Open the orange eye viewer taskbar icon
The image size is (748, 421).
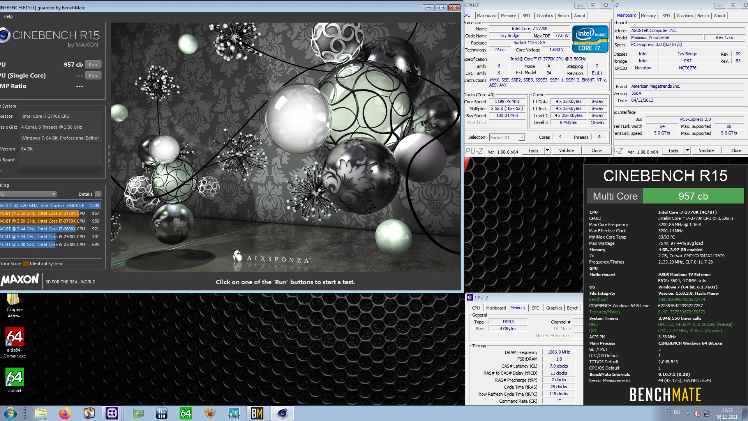tap(210, 413)
